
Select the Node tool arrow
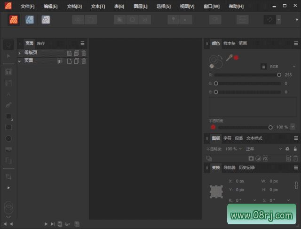pos(8,56)
